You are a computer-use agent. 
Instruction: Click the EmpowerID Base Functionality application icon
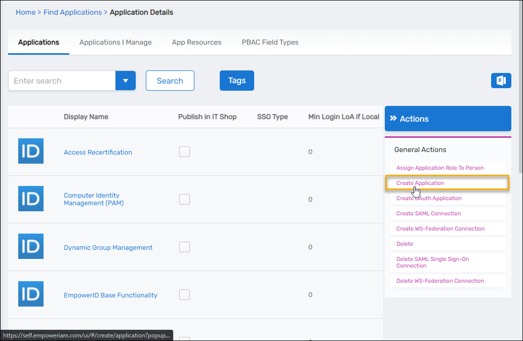click(30, 294)
